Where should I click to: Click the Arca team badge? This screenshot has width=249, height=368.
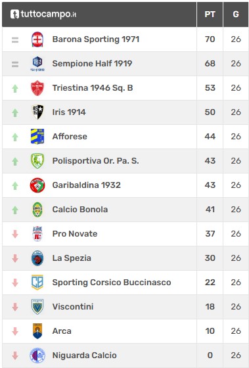37,331
